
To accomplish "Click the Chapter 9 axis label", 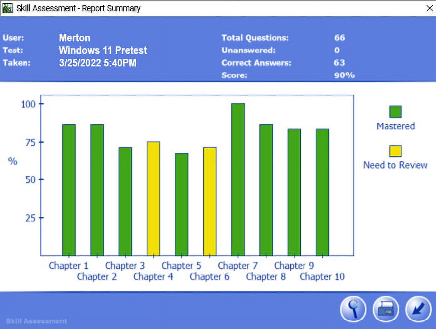I will pos(294,266).
